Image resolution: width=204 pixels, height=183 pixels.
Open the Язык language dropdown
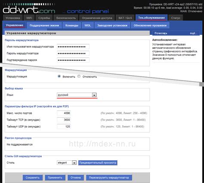(77, 95)
